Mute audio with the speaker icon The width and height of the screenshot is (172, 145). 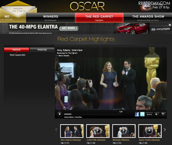157,114
